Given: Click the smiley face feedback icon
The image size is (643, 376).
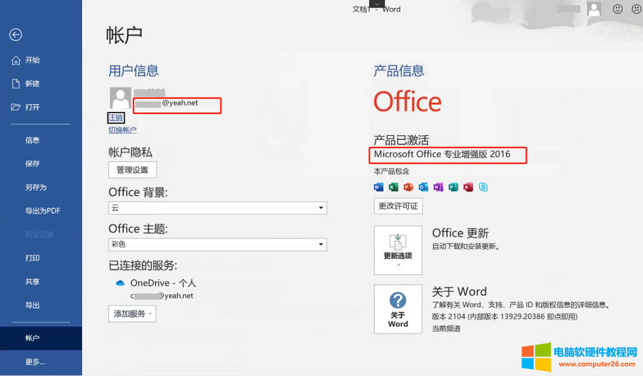Looking at the screenshot, I should 618,9.
